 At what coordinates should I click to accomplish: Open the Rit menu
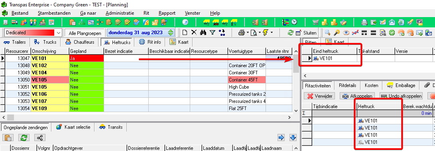pyautogui.click(x=146, y=13)
